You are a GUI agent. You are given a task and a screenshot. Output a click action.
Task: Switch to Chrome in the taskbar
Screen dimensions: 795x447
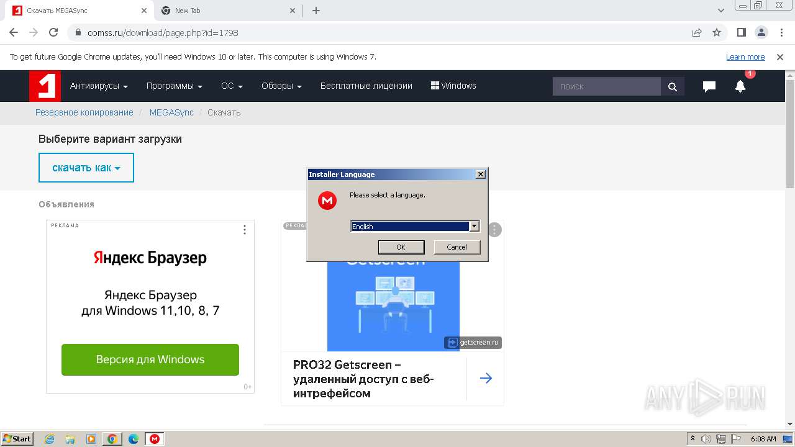click(x=112, y=439)
